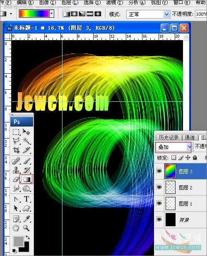Choose the Eraser tool
The height and width of the screenshot is (256, 207).
click(x=16, y=179)
